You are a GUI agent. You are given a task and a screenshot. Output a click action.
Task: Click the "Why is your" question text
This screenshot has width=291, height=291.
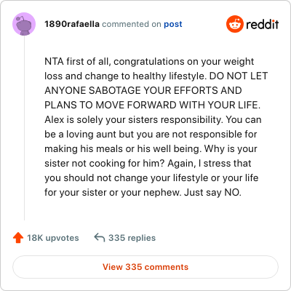pos(231,149)
